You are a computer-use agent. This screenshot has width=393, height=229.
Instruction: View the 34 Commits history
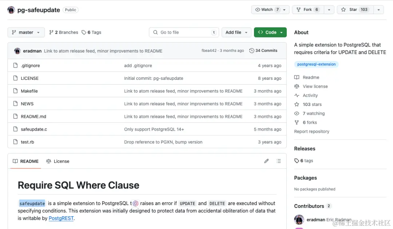point(263,50)
